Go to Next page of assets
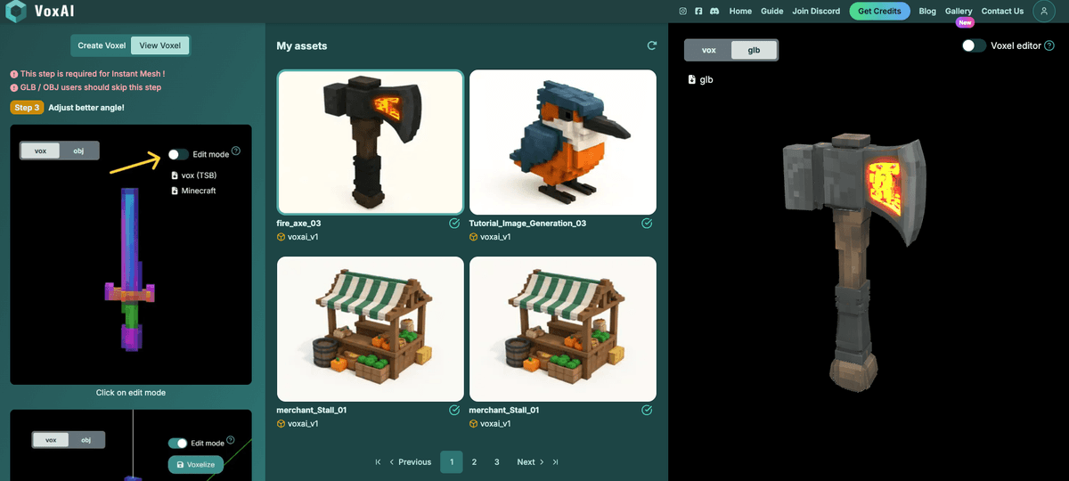This screenshot has height=481, width=1069. pyautogui.click(x=531, y=462)
